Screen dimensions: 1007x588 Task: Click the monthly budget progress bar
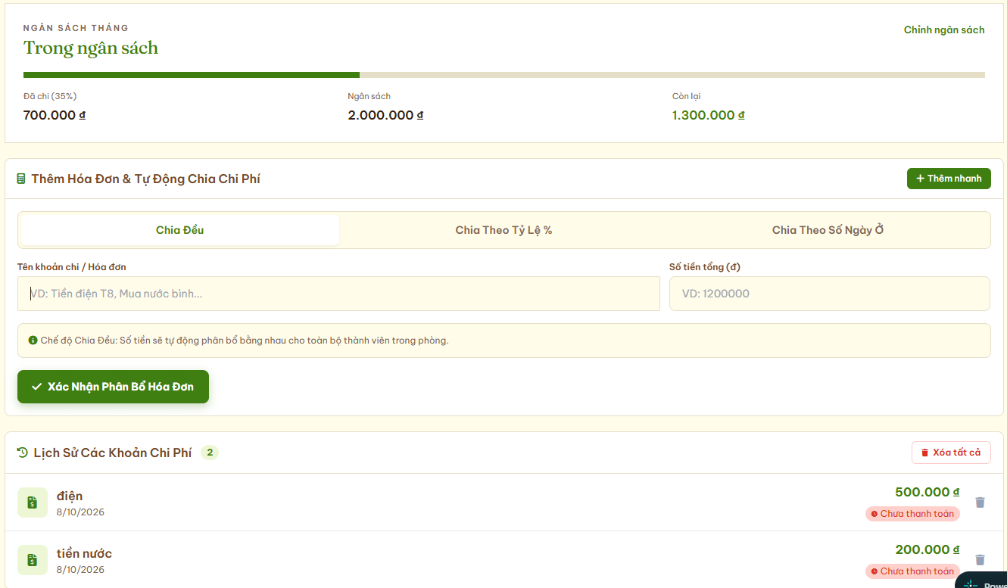coord(504,75)
